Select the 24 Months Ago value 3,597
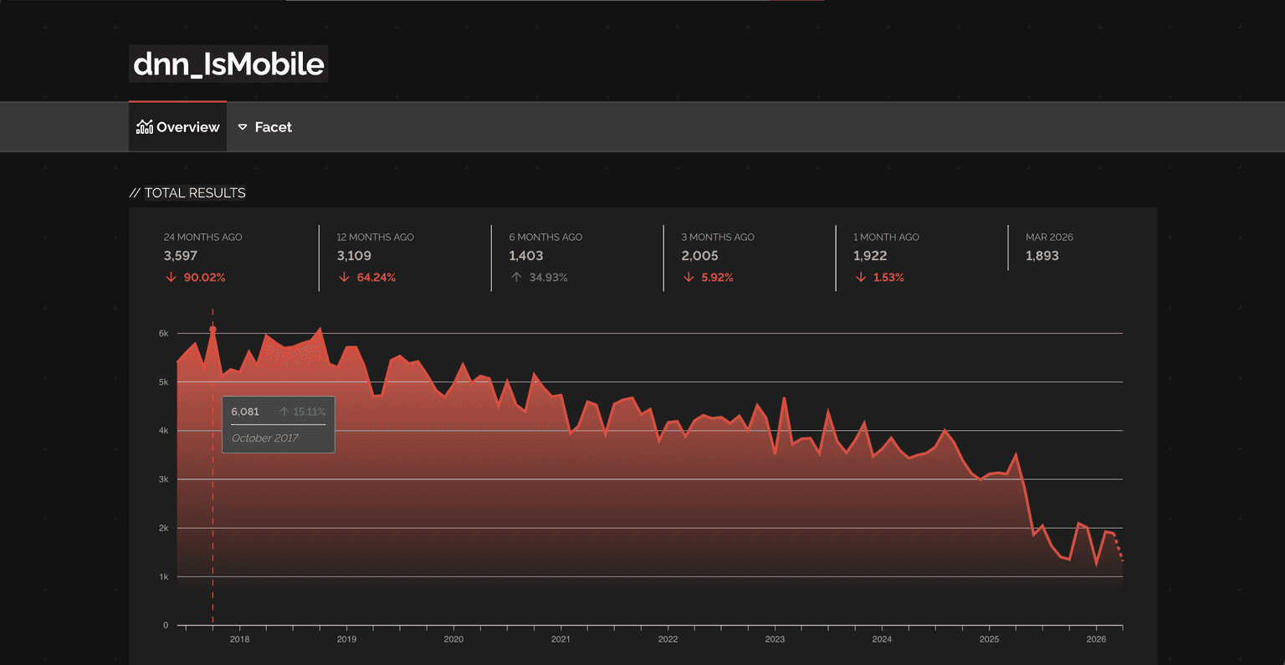This screenshot has width=1285, height=665. click(181, 256)
